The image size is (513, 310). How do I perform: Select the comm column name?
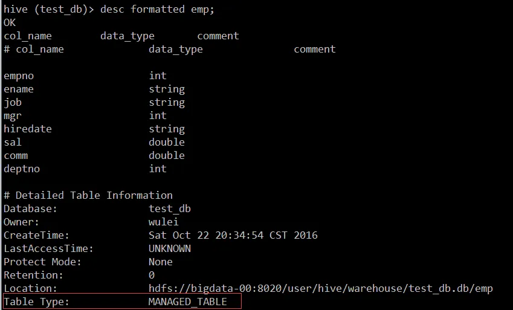click(x=16, y=156)
